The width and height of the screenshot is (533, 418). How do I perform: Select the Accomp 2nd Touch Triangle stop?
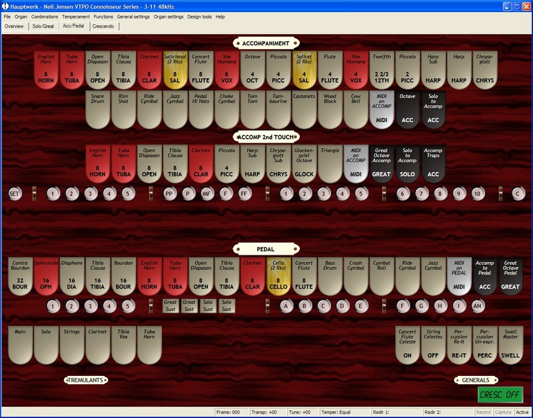pos(329,163)
